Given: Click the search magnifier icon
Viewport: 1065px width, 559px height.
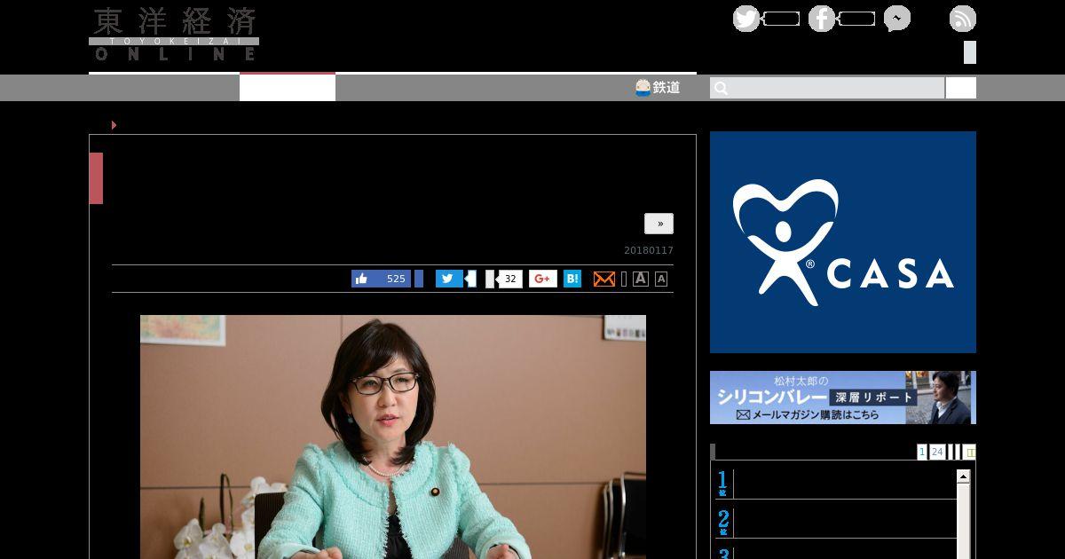Looking at the screenshot, I should tap(721, 88).
